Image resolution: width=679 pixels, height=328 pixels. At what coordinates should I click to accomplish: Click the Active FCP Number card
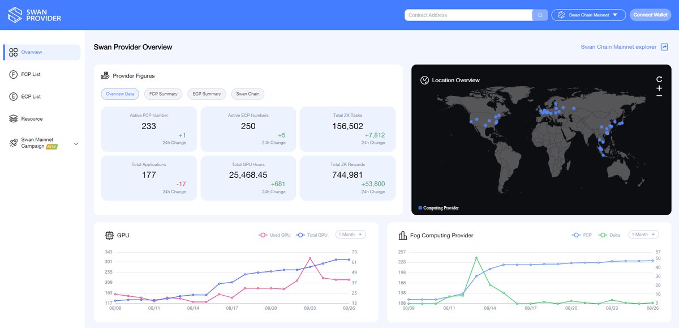(x=149, y=129)
